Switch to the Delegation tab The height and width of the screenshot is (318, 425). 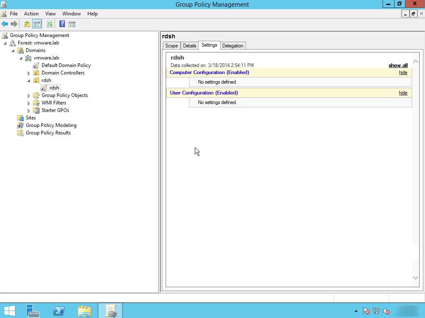click(233, 45)
